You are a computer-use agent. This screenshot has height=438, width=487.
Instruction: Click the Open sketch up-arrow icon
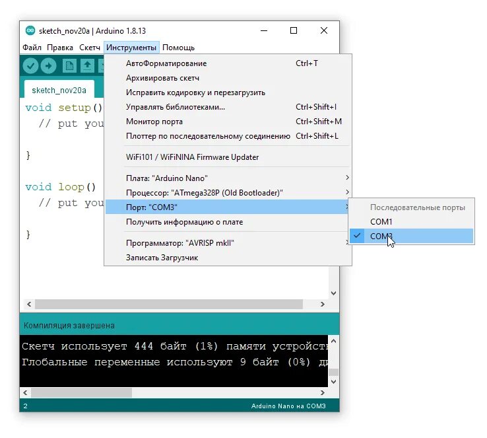(87, 66)
